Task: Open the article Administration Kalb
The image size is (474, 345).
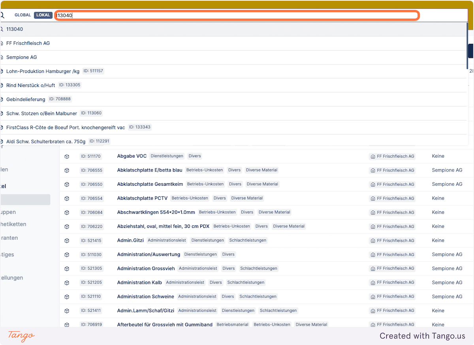Action: coord(139,282)
